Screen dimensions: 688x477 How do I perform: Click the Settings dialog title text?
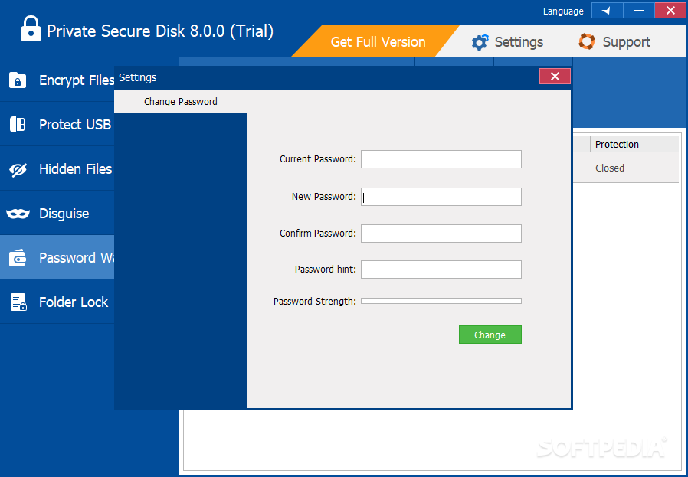(x=138, y=77)
